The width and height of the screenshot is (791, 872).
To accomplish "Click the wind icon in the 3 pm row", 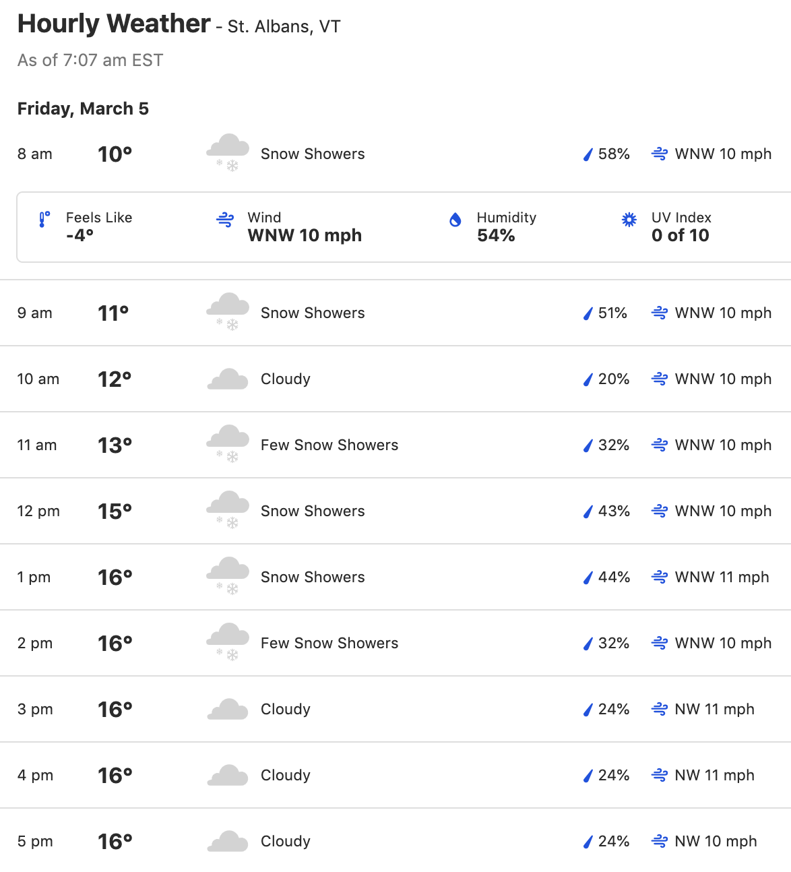I will 660,709.
